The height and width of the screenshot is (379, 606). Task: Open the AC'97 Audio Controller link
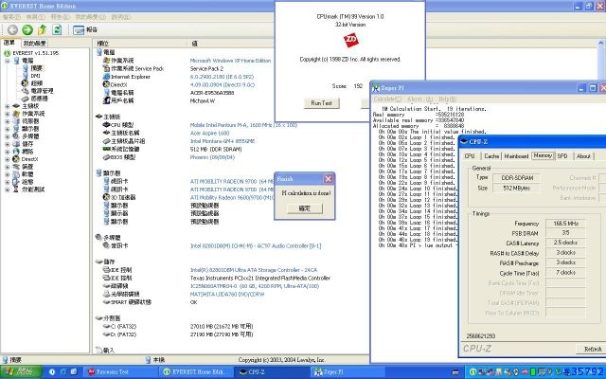tap(256, 246)
